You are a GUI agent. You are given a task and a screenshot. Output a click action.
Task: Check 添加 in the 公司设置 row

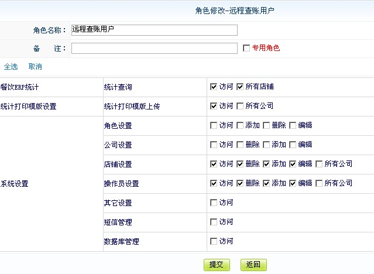click(x=266, y=145)
